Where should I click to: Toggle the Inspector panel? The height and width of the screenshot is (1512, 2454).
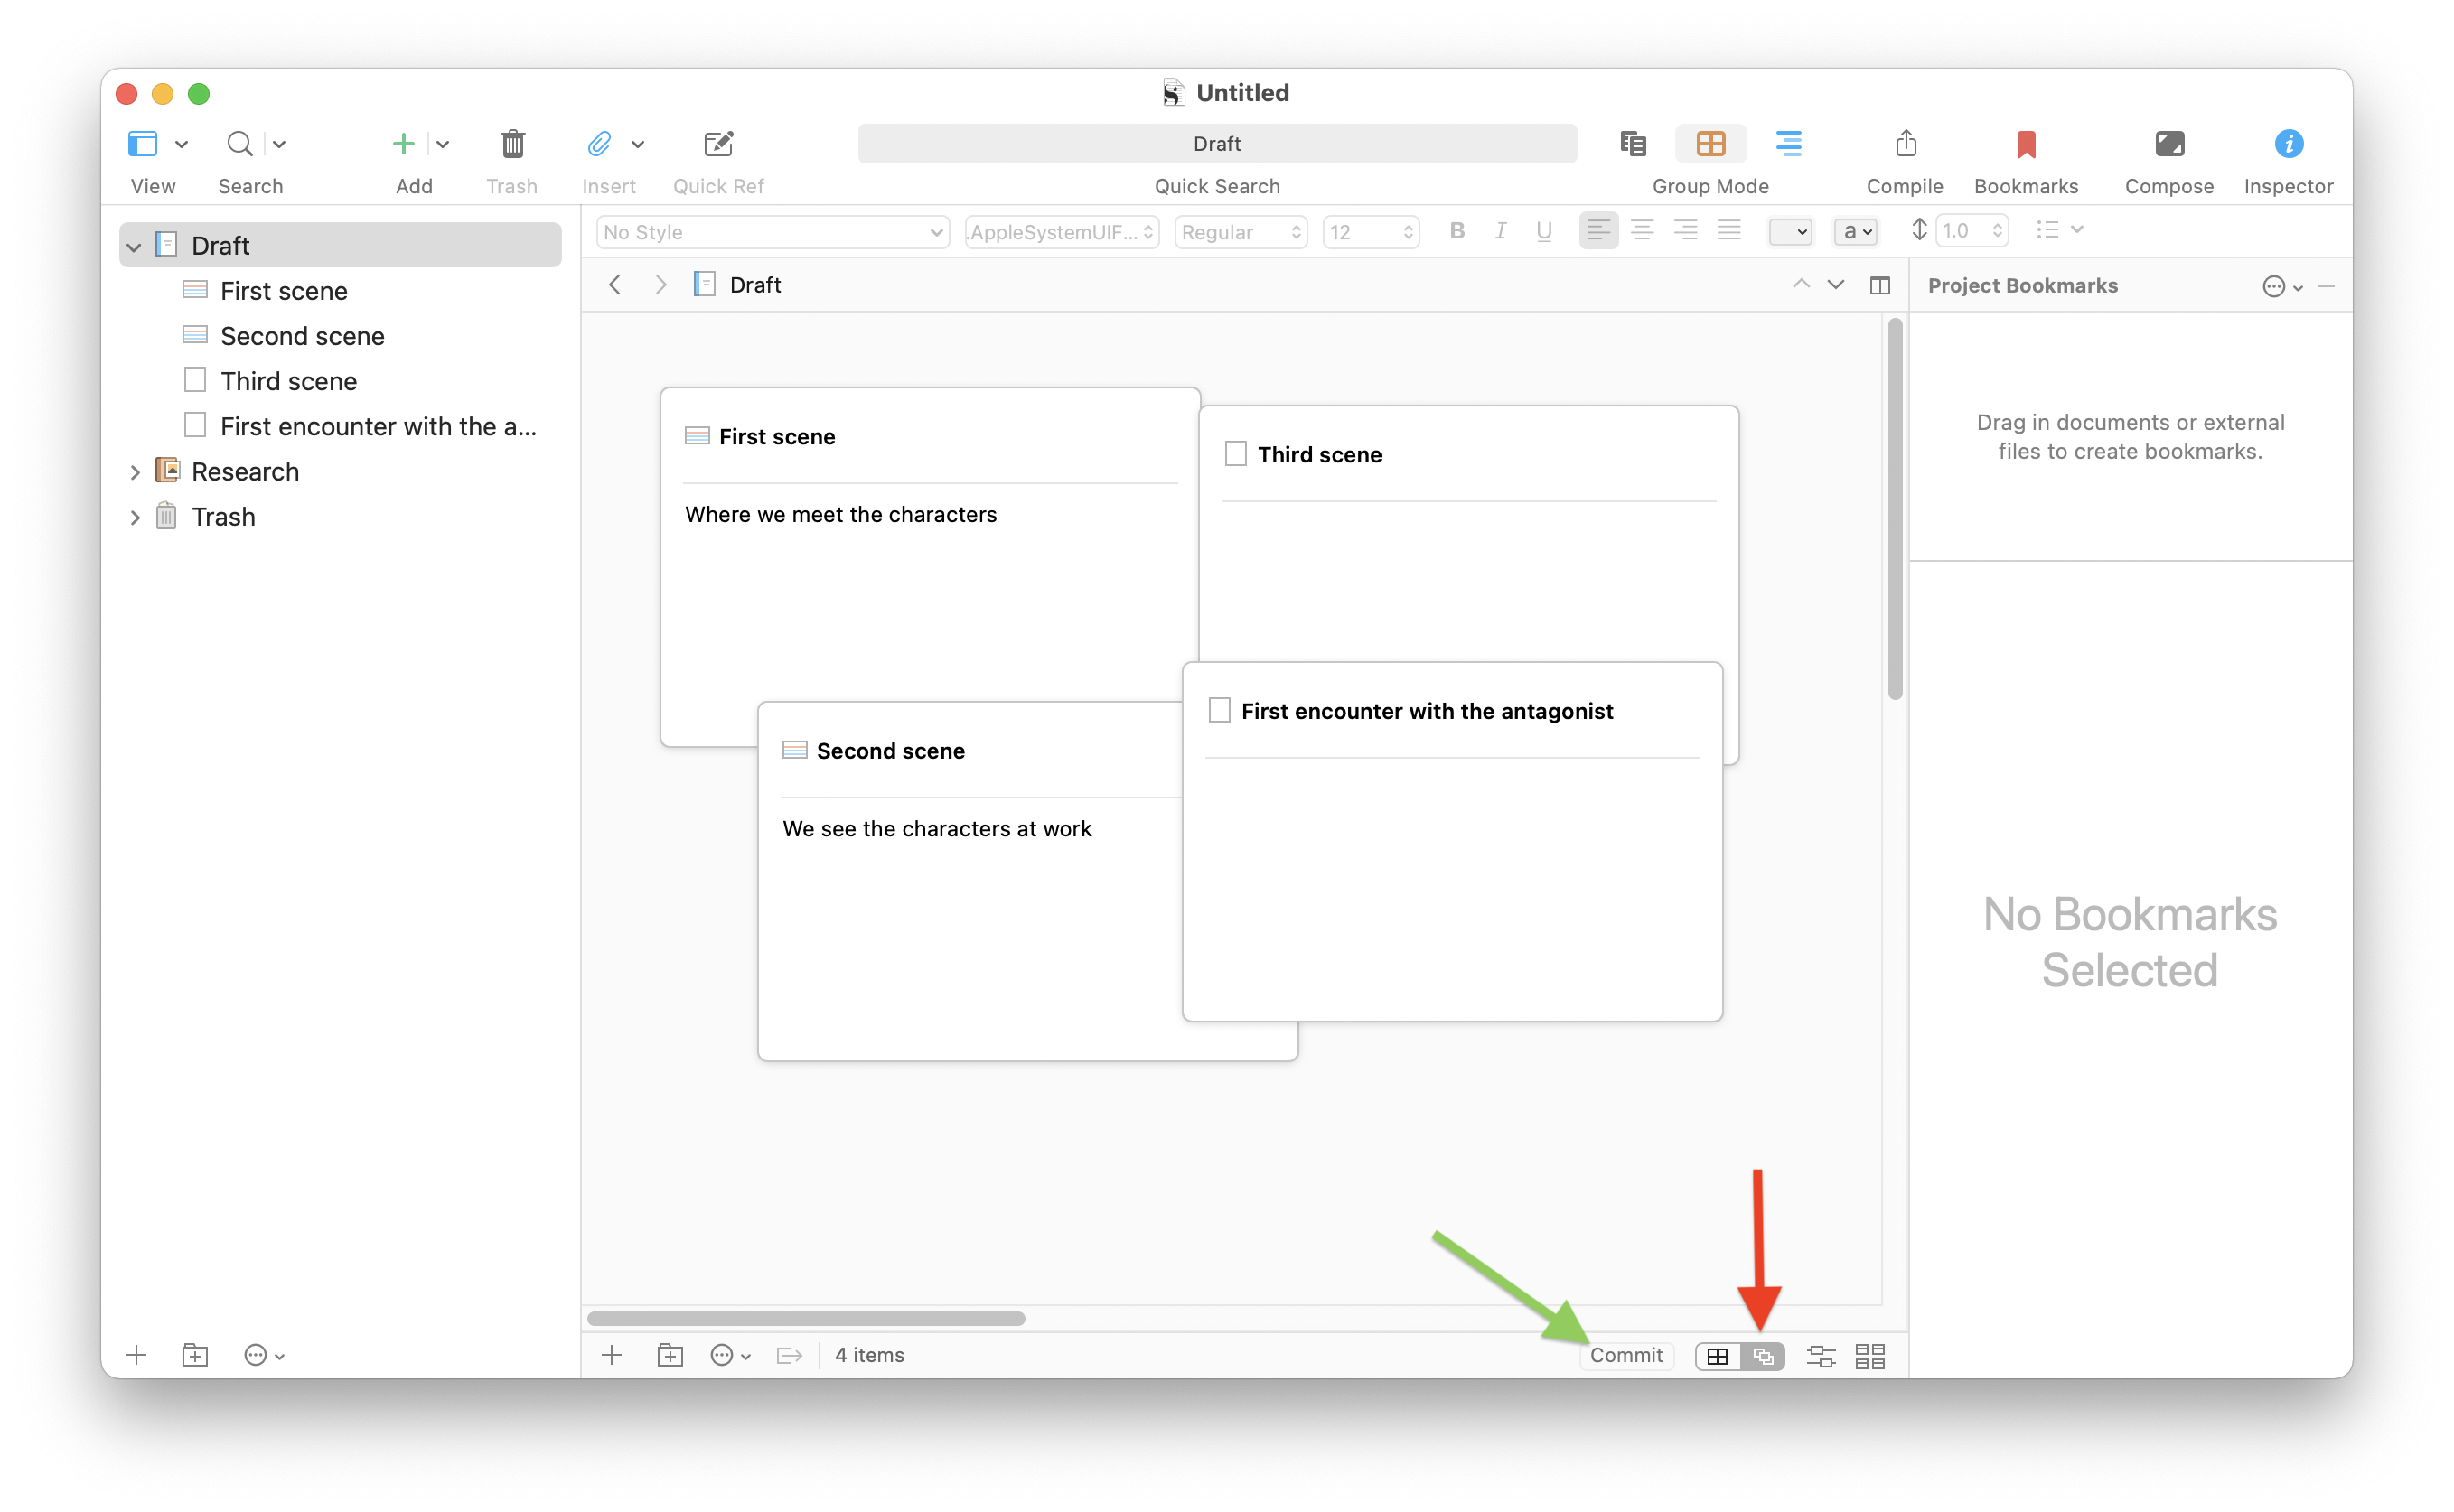[x=2288, y=144]
